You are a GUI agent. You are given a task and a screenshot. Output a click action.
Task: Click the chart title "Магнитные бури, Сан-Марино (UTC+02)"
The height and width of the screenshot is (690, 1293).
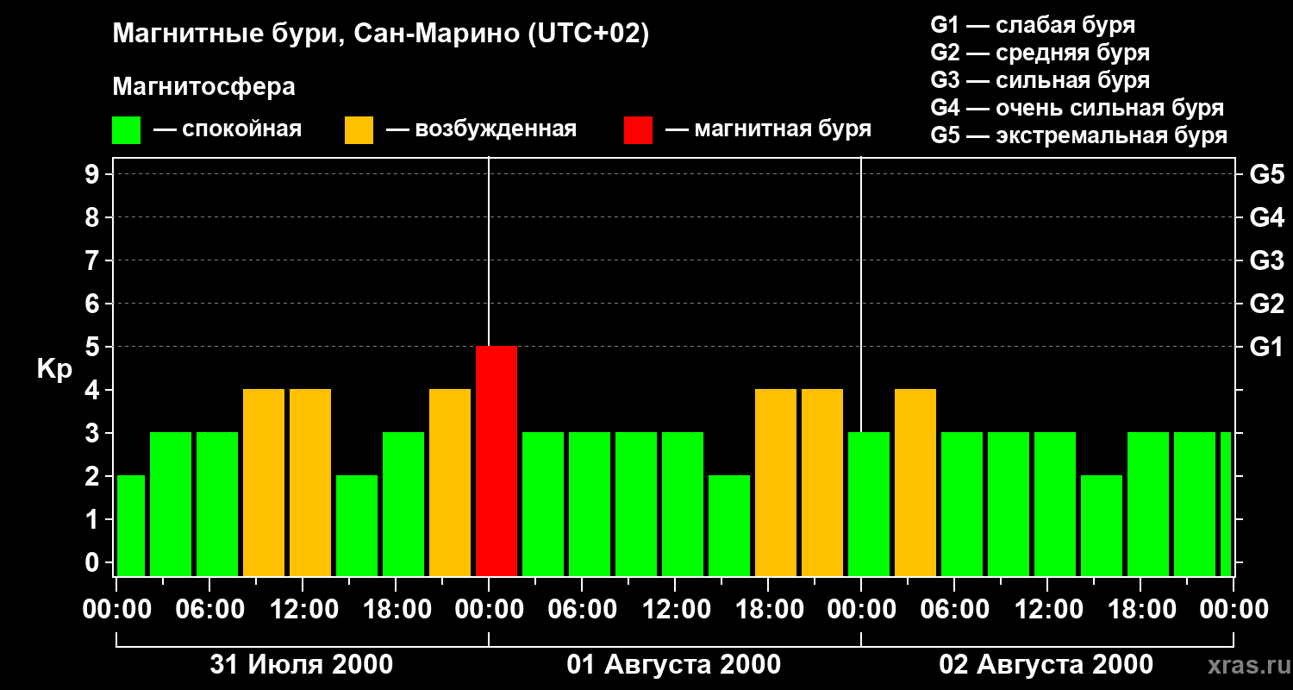pos(380,34)
